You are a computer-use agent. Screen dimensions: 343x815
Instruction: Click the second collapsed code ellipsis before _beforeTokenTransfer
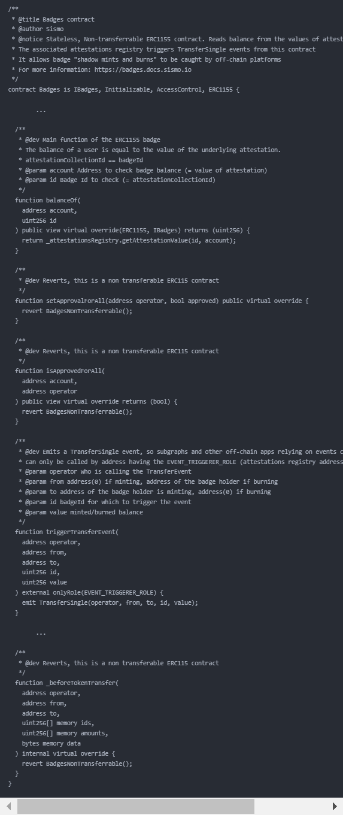[x=41, y=633]
